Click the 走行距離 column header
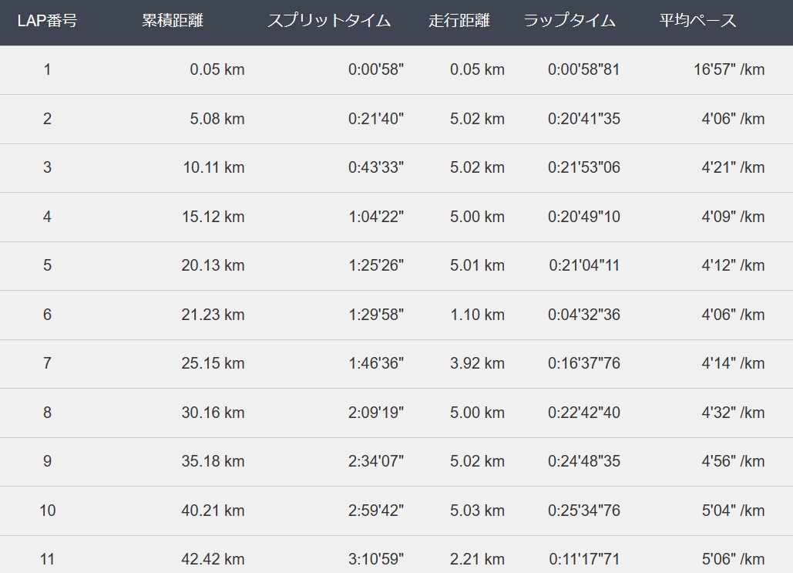The width and height of the screenshot is (793, 573). (459, 21)
